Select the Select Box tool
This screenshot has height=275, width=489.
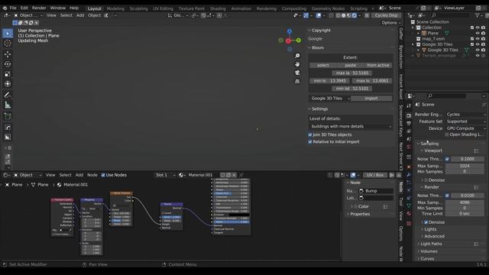click(8, 33)
